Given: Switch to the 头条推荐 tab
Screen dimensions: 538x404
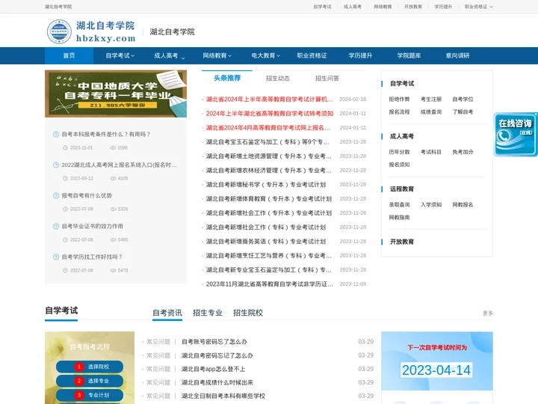Looking at the screenshot, I should coord(227,78).
